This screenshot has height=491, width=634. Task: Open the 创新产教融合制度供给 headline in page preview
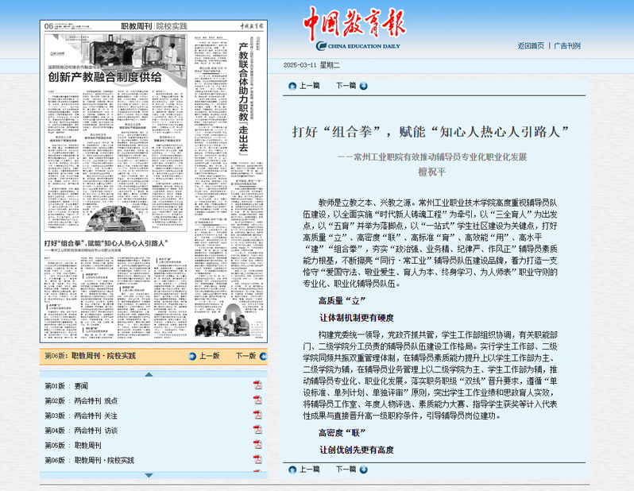tap(104, 78)
